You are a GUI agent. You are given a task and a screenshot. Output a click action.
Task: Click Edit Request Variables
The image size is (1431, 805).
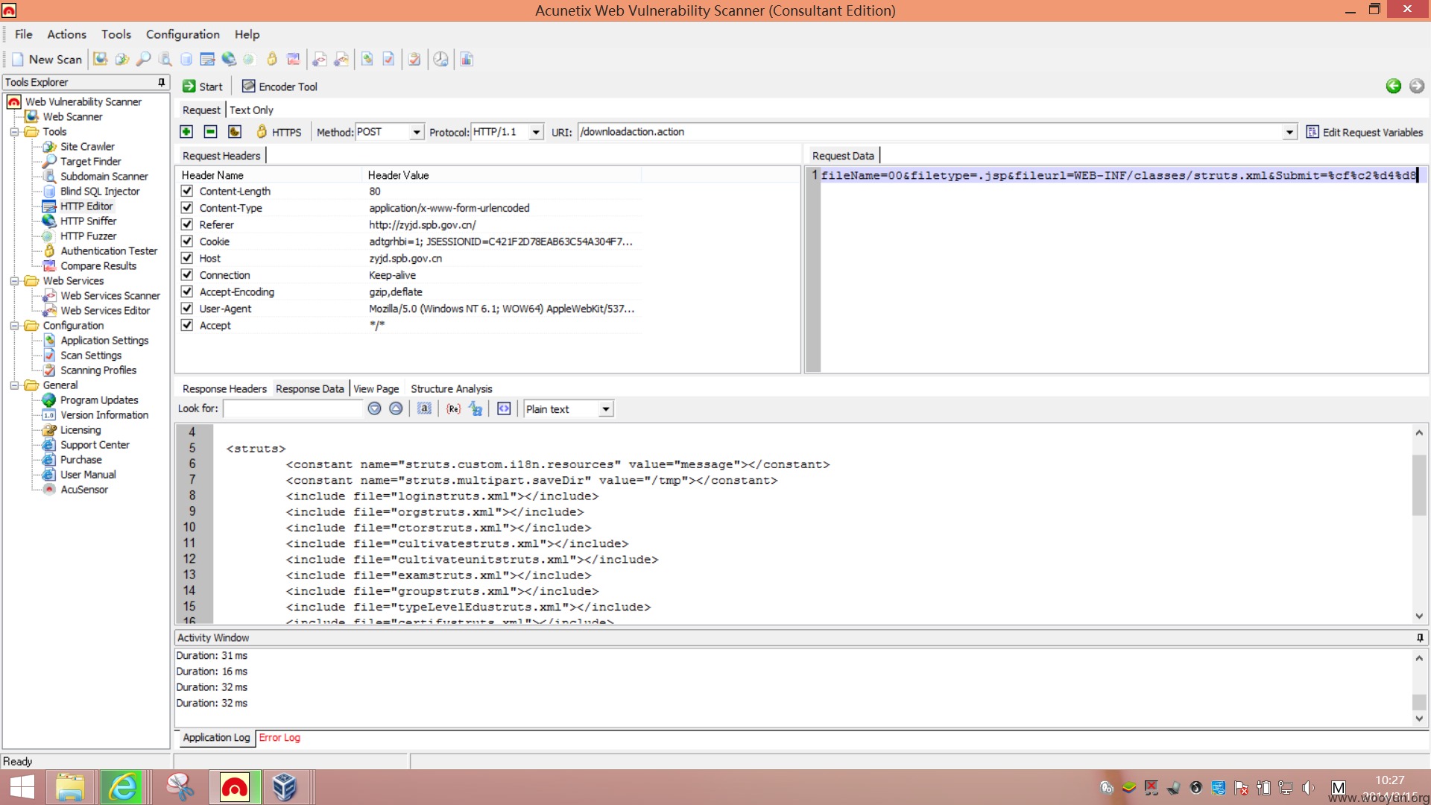[1365, 132]
